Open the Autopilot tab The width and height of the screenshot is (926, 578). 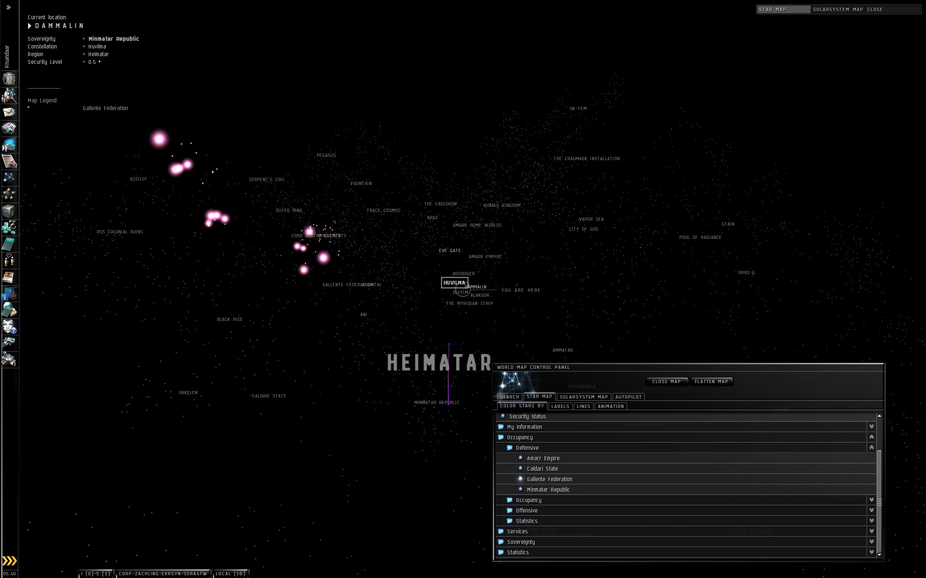(x=628, y=397)
